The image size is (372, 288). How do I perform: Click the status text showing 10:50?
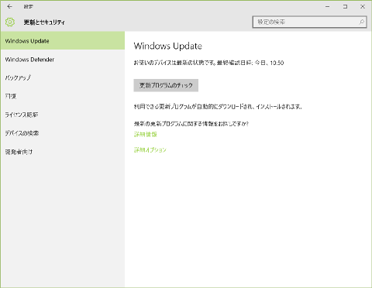click(208, 63)
